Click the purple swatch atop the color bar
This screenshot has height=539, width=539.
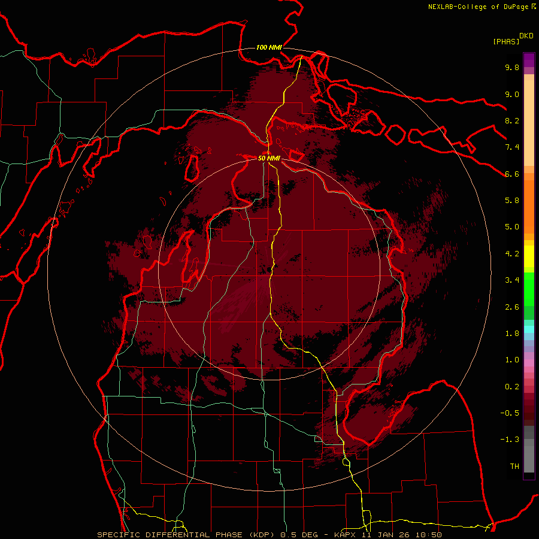click(529, 60)
